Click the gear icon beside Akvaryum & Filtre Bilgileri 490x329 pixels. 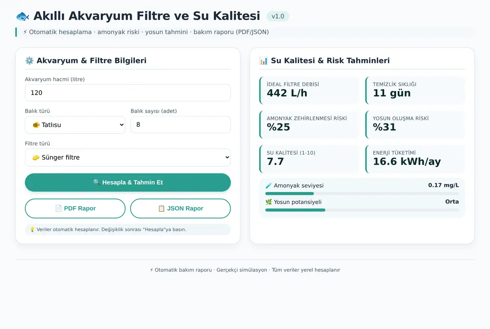click(x=29, y=61)
